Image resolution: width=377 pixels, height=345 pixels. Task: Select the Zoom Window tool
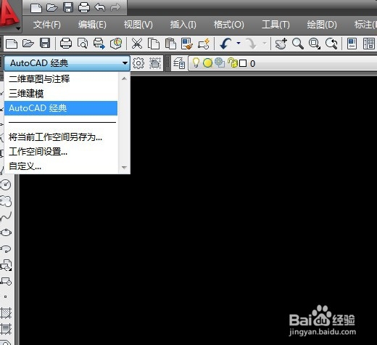[x=315, y=44]
